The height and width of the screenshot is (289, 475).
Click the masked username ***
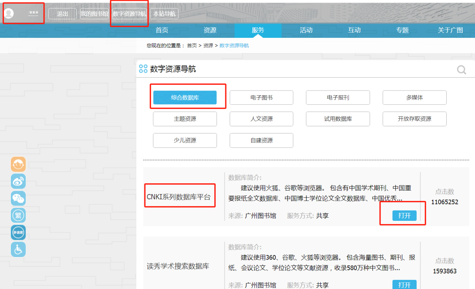click(x=34, y=13)
